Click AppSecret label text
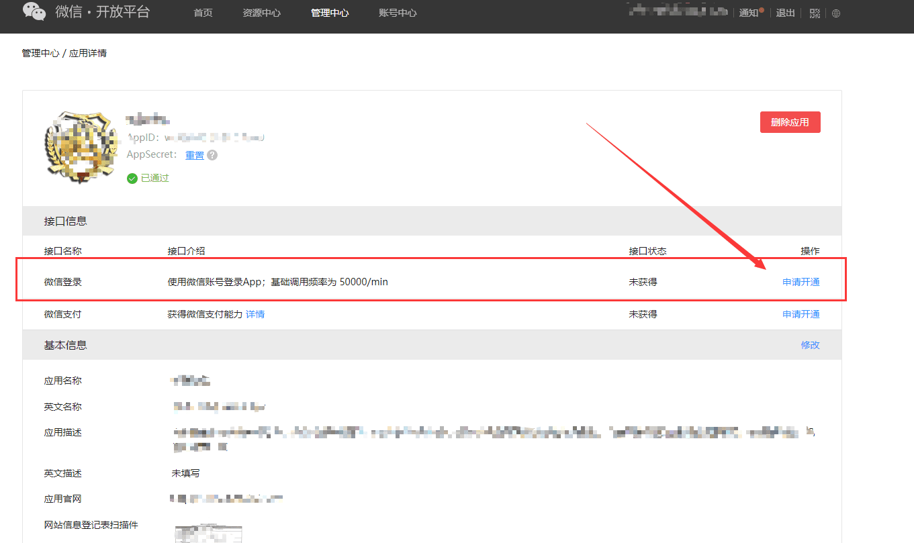This screenshot has width=914, height=543. [152, 155]
